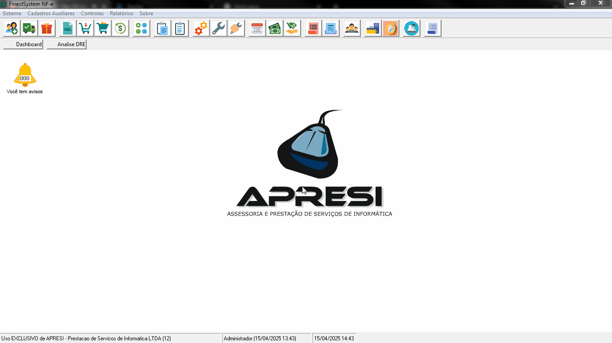Open the XML file import icon
Image resolution: width=612 pixels, height=343 pixels.
click(68, 29)
